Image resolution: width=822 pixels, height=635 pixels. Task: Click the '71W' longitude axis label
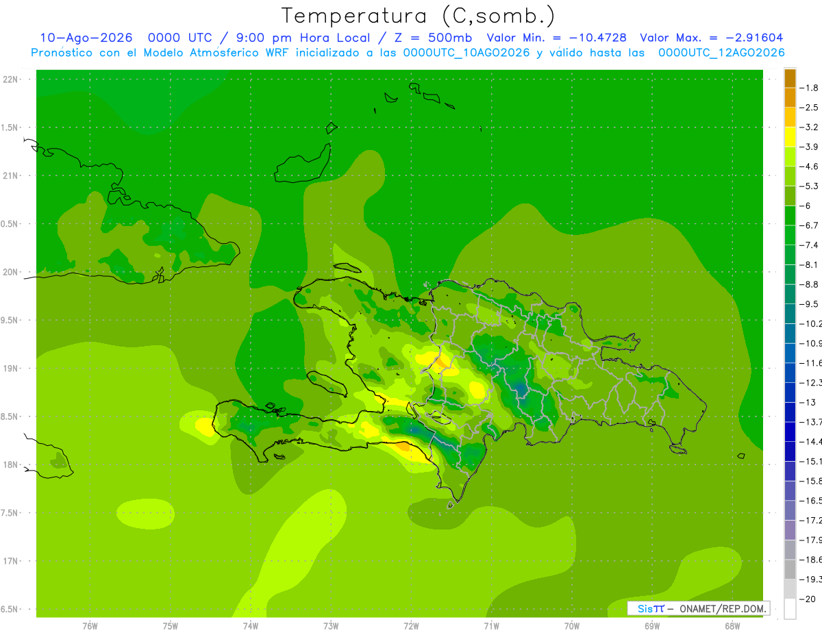point(491,626)
